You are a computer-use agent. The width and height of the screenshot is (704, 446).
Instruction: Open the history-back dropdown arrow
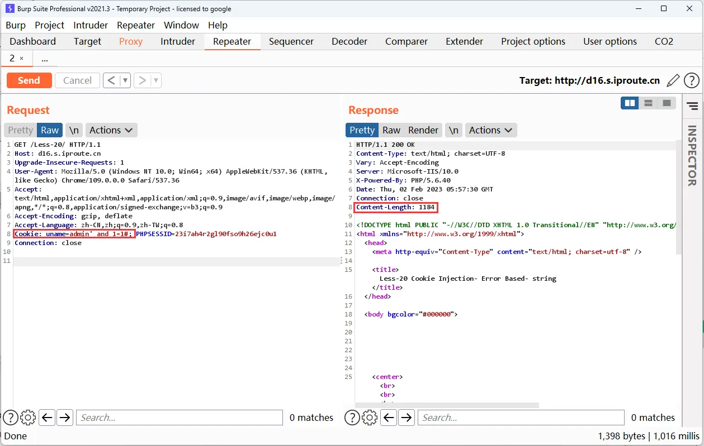pos(125,80)
